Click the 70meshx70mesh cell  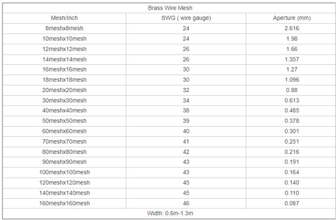(64, 141)
